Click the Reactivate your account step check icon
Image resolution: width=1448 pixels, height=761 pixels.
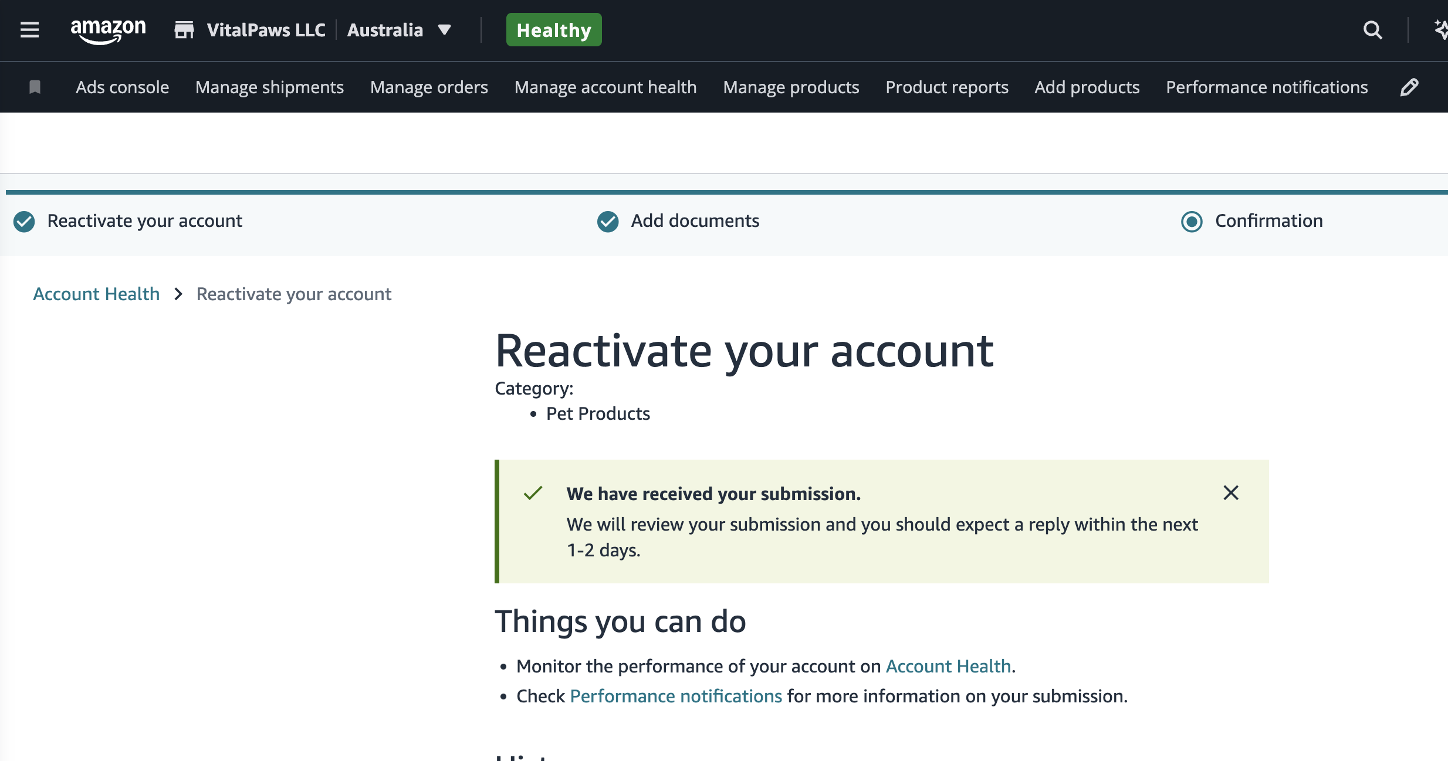coord(24,222)
